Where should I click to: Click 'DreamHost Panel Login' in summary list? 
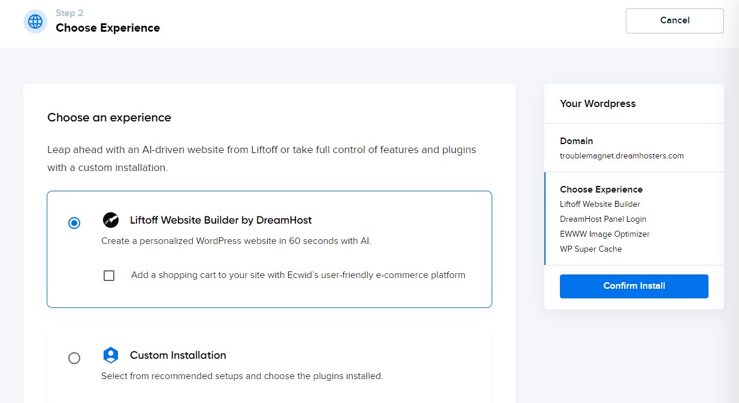point(603,219)
